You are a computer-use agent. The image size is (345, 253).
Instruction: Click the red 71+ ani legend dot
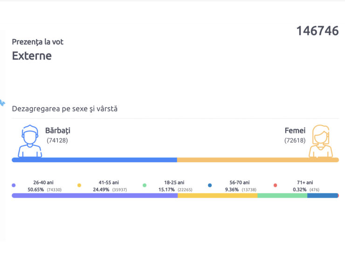tap(275, 185)
